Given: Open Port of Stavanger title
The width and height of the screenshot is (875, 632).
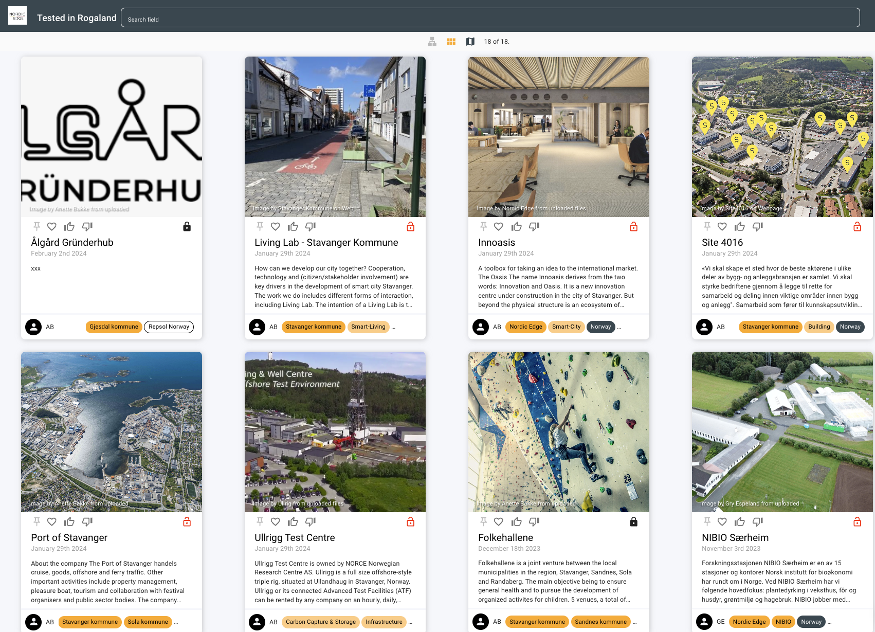Looking at the screenshot, I should click(x=69, y=537).
